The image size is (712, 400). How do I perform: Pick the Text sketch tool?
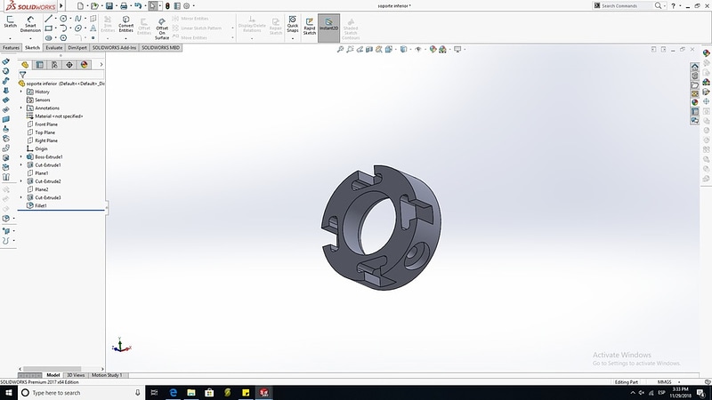pos(93,28)
